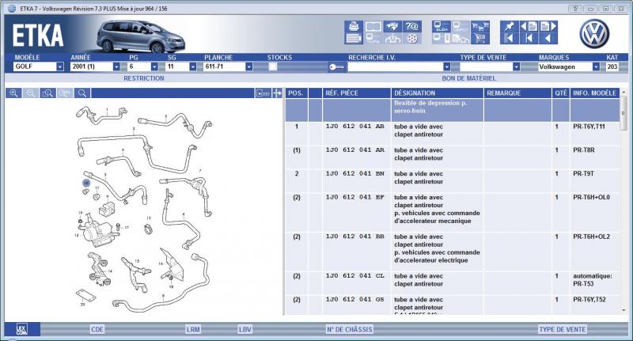Click TYPE DE VENTE in bottom bar
The height and width of the screenshot is (341, 633).
[x=563, y=329]
